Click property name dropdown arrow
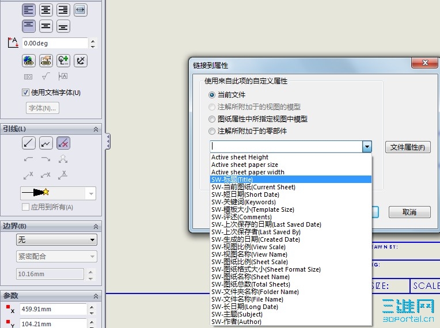440x328 pixels. pyautogui.click(x=367, y=146)
